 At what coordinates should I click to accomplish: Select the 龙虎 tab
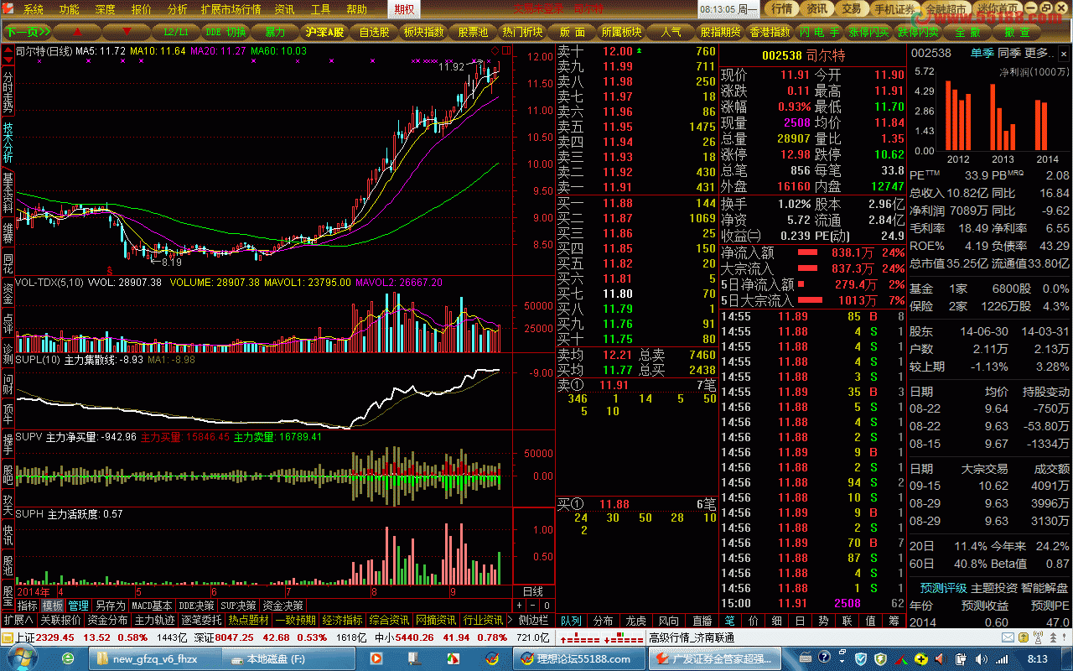(636, 621)
